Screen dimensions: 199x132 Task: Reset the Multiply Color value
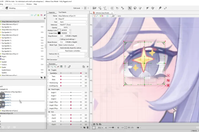tap(70, 30)
